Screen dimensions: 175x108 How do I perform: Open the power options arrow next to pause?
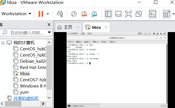(x=48, y=14)
